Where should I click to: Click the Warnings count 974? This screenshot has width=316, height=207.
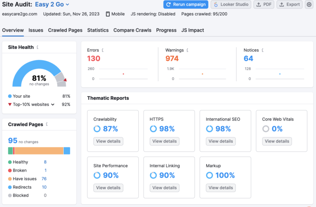[172, 59]
